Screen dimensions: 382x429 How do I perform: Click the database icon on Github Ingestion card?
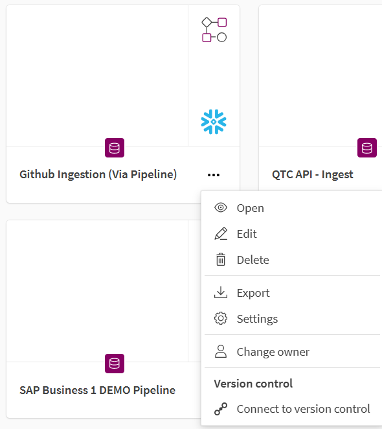[115, 148]
